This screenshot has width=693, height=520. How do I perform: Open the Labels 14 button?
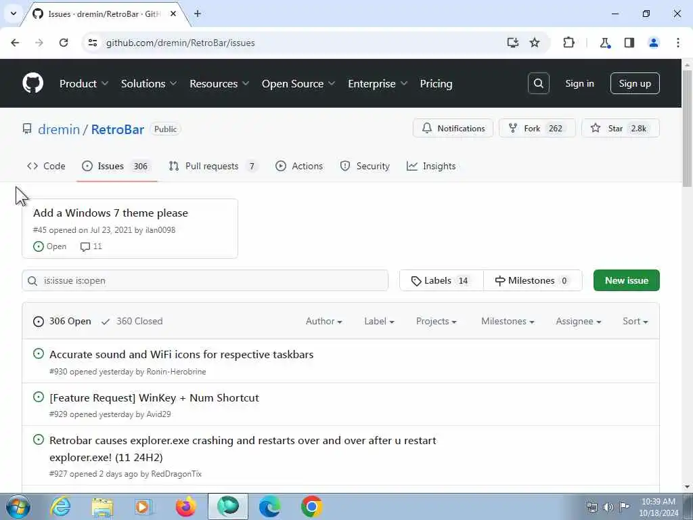tap(441, 280)
